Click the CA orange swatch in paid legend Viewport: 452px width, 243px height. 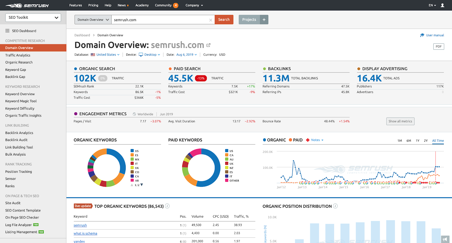tap(227, 155)
